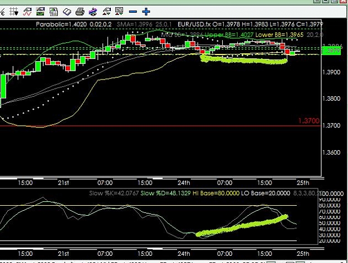Viewport: 348px width, 263px height.
Task: Click the keyboard tool with up/down arrows
Action: click(x=119, y=11)
